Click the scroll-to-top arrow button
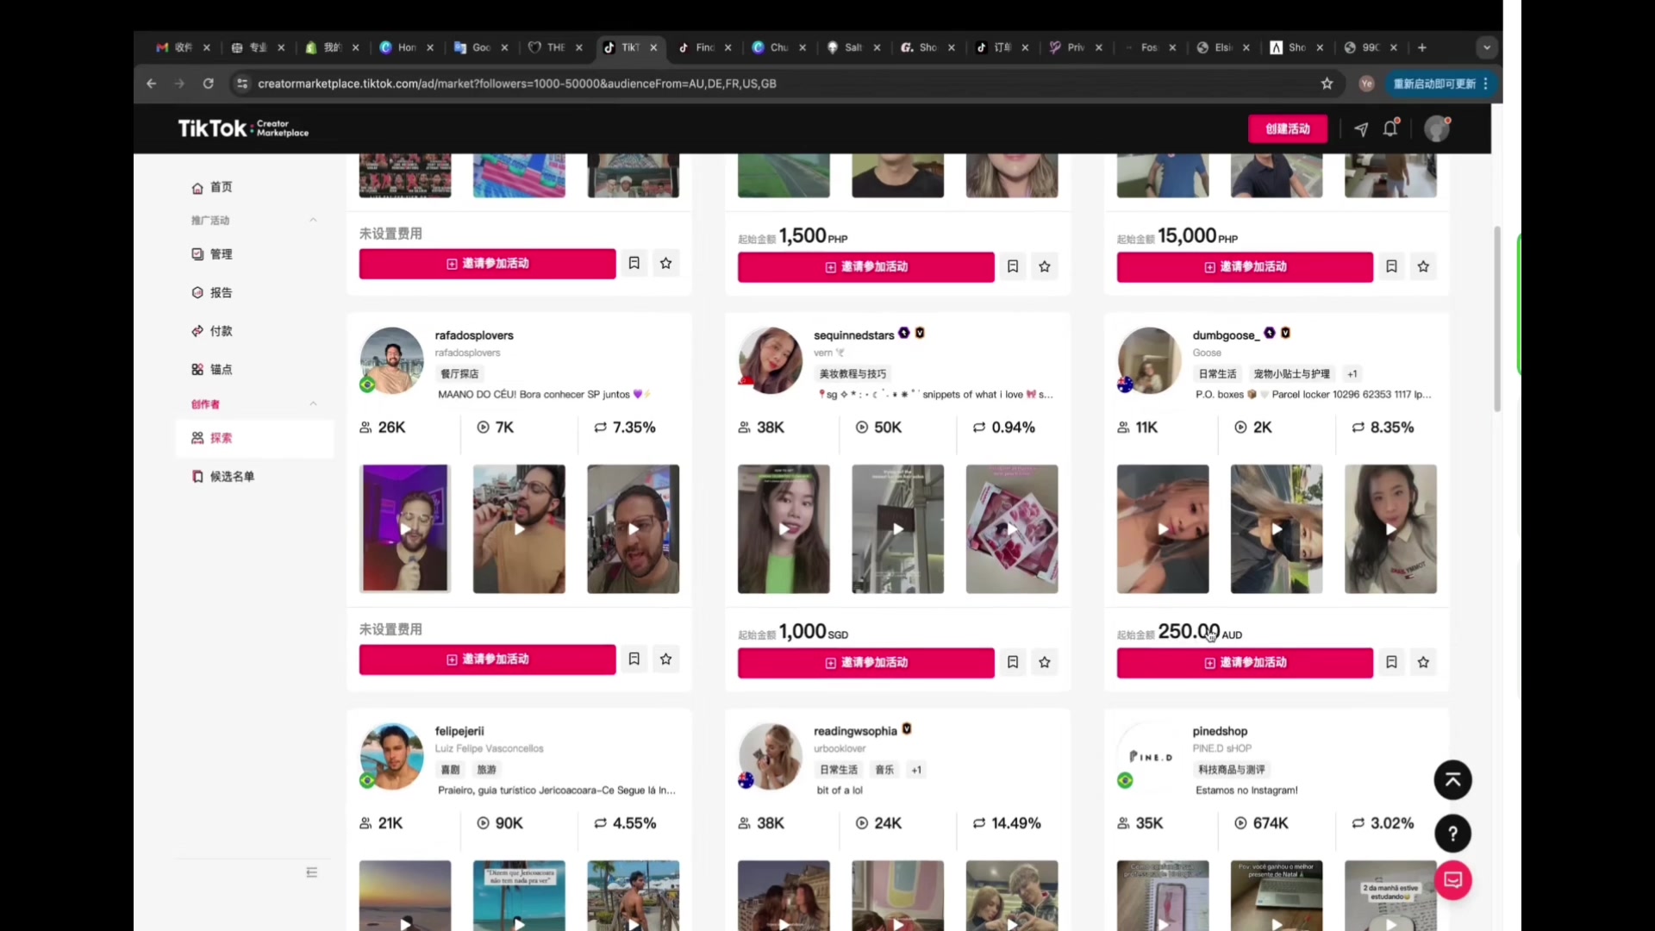 click(1452, 780)
